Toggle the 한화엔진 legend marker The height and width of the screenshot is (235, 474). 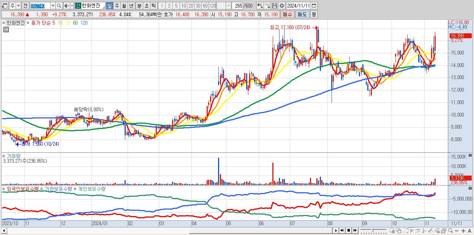[4, 23]
